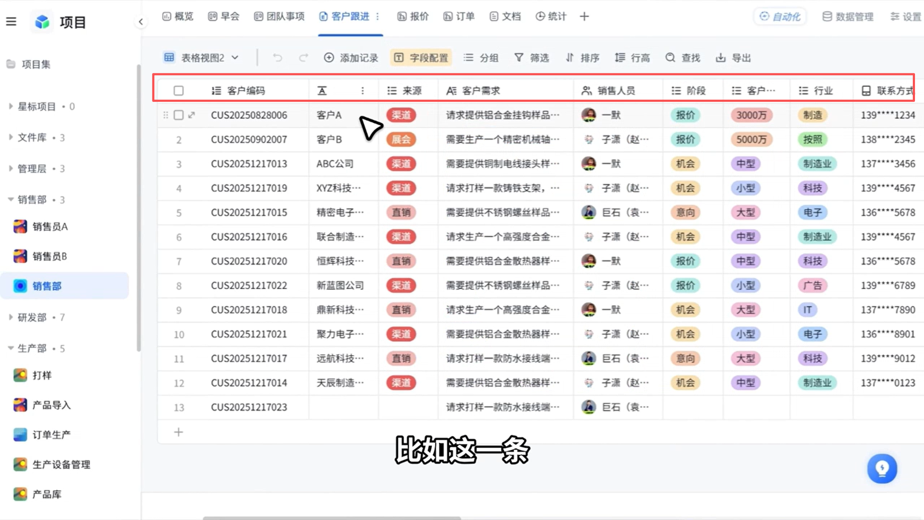Open the 分组 grouping option

click(x=481, y=58)
